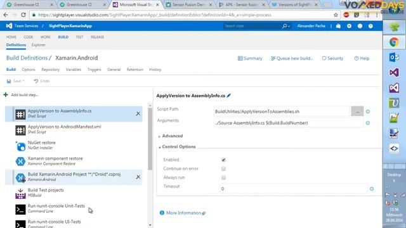The height and width of the screenshot is (228, 406).
Task: Click the browser back arrow
Action: click(x=6, y=15)
